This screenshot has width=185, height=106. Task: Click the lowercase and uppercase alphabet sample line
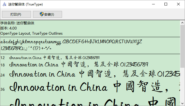(x=71, y=42)
